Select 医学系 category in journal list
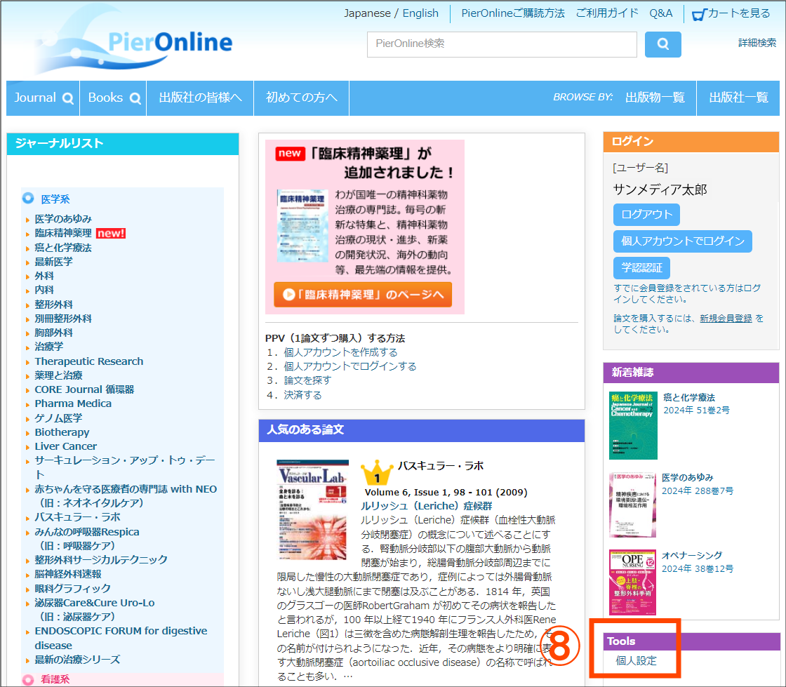This screenshot has width=786, height=687. [x=55, y=199]
